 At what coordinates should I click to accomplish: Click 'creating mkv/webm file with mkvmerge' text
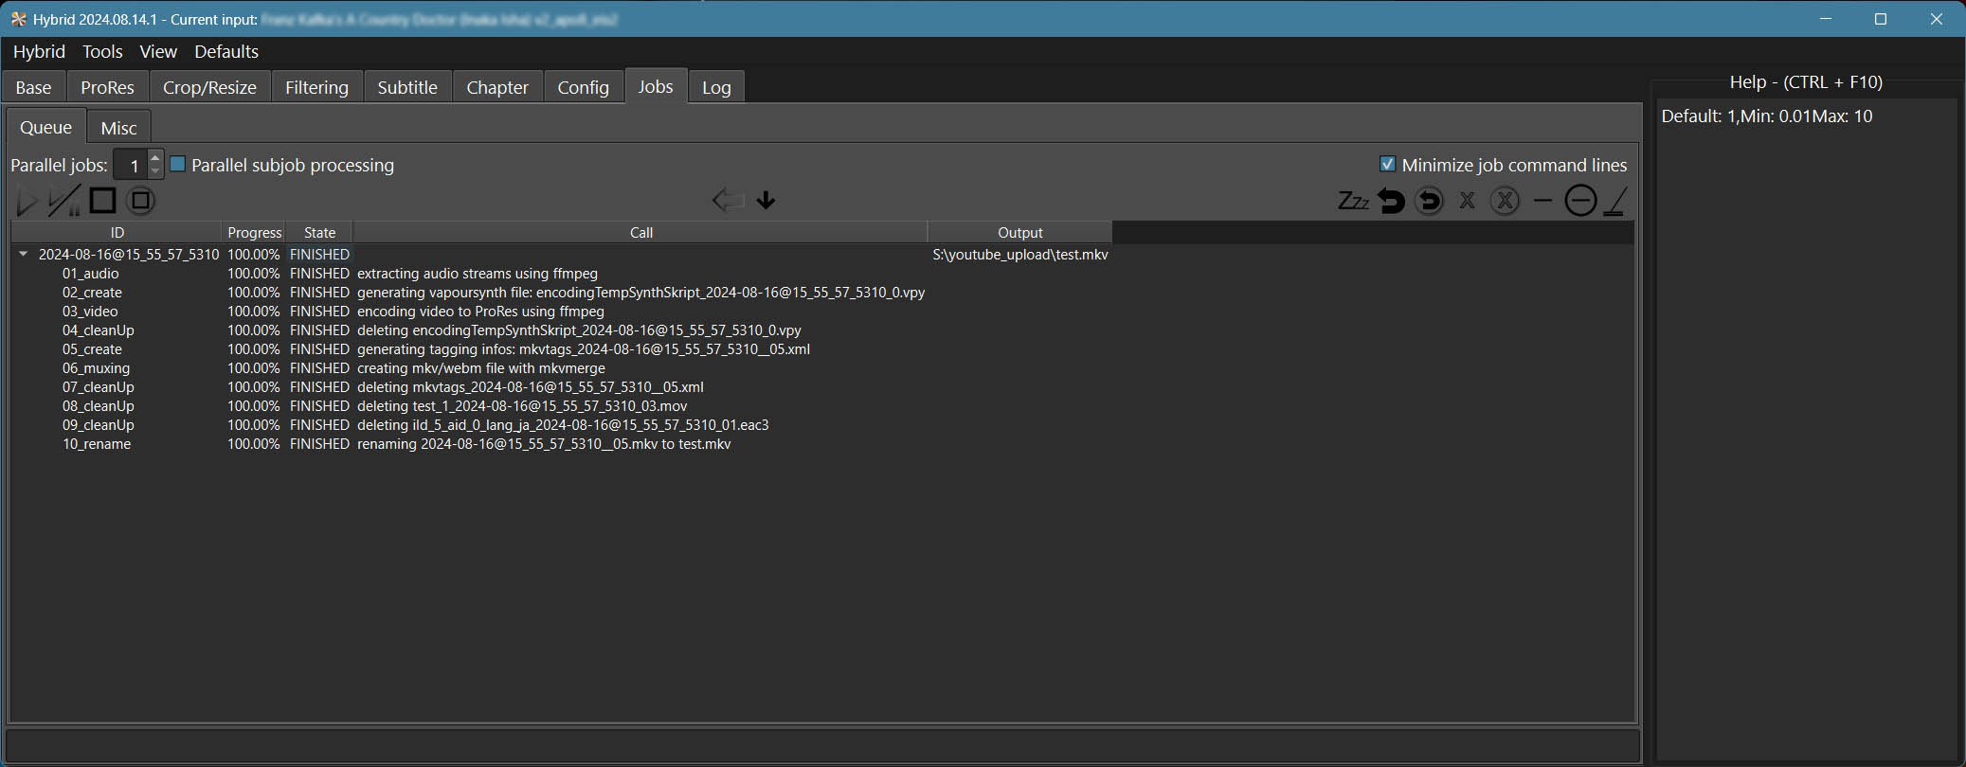tap(481, 368)
